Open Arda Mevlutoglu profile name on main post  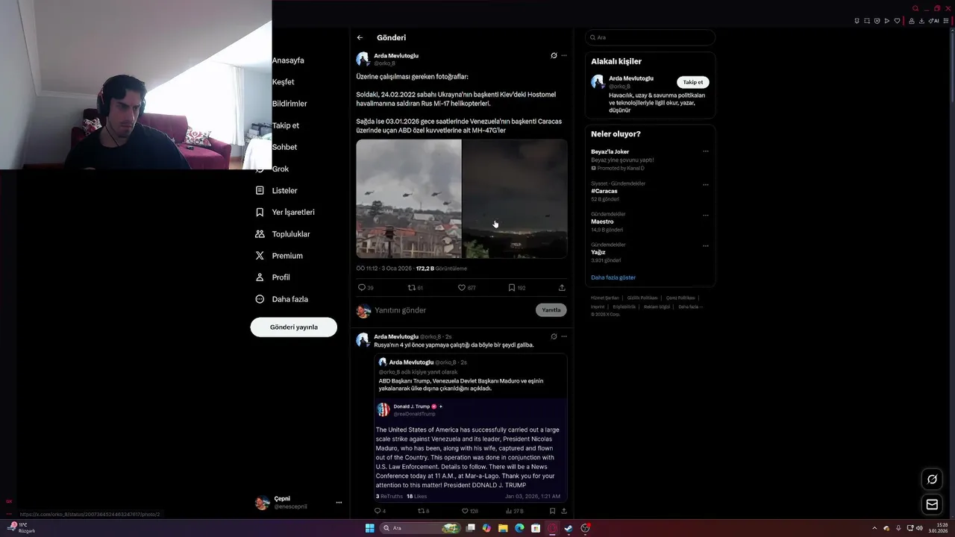pos(396,55)
